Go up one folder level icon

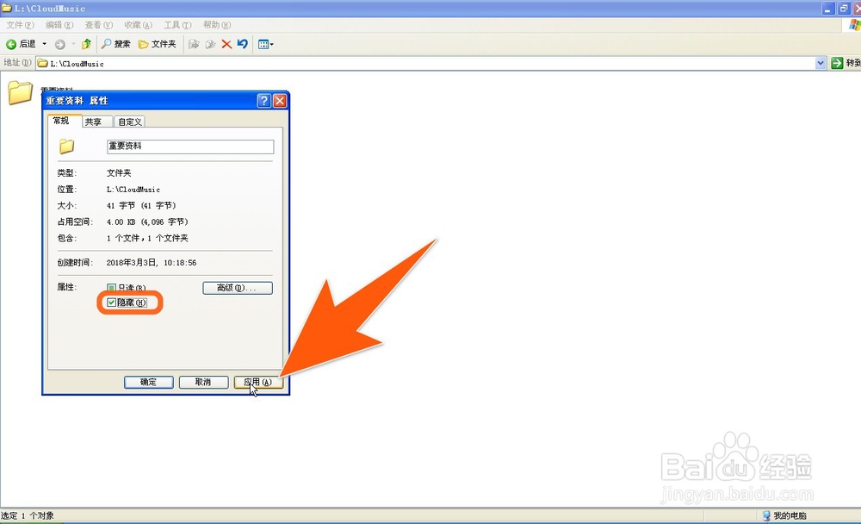tap(86, 44)
